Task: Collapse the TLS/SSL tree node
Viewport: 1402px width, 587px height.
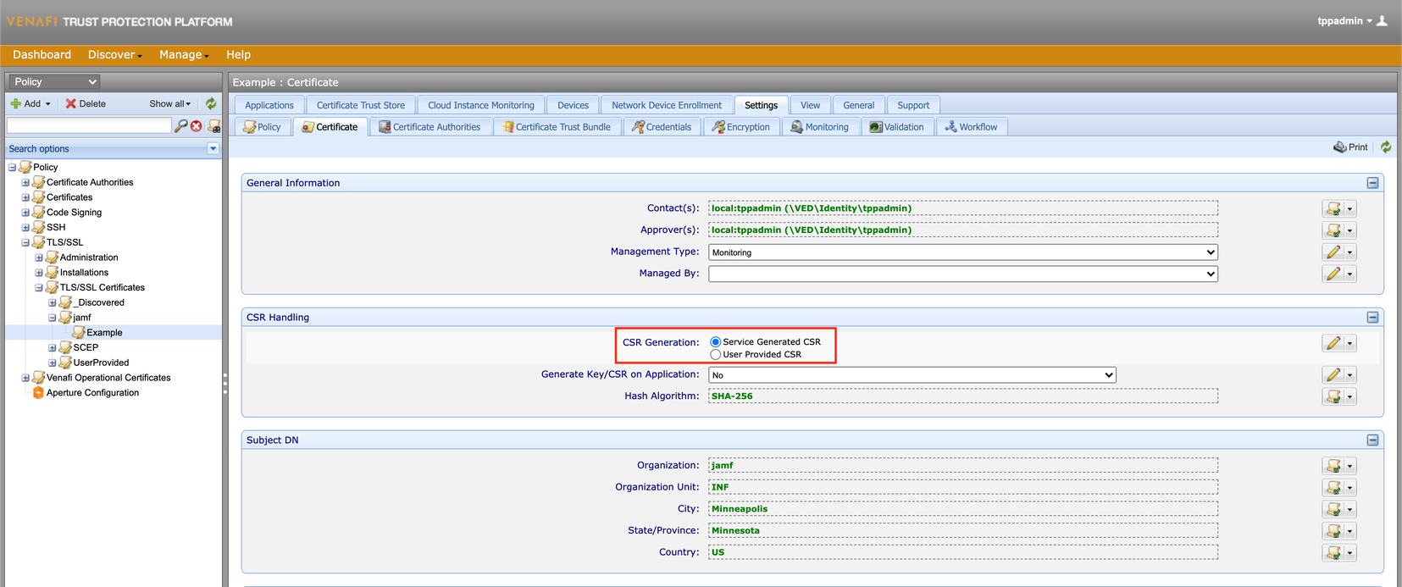Action: [x=25, y=242]
